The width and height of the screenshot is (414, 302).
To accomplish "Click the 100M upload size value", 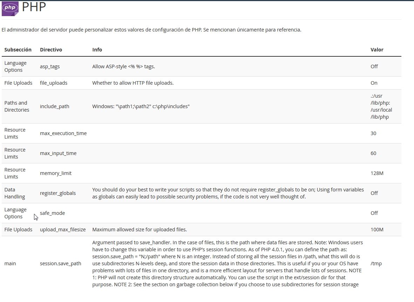I will coord(377,230).
